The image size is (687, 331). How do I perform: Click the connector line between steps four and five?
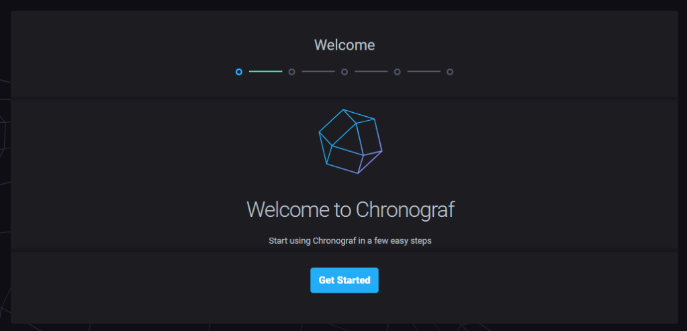click(423, 71)
